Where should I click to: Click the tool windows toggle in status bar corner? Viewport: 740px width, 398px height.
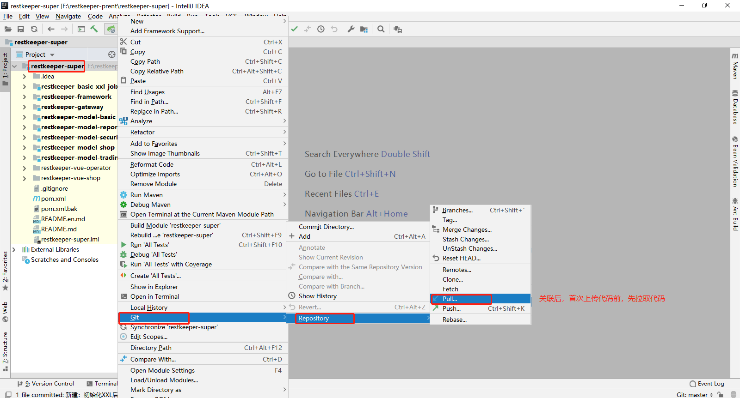[x=8, y=395]
